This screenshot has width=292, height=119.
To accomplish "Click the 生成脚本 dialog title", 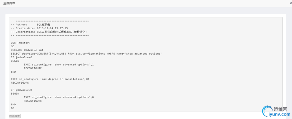I will [9, 3].
